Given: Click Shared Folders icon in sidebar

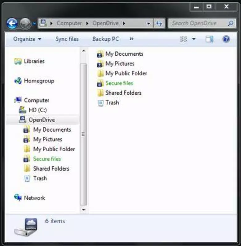Looking at the screenshot, I should coord(27,168).
